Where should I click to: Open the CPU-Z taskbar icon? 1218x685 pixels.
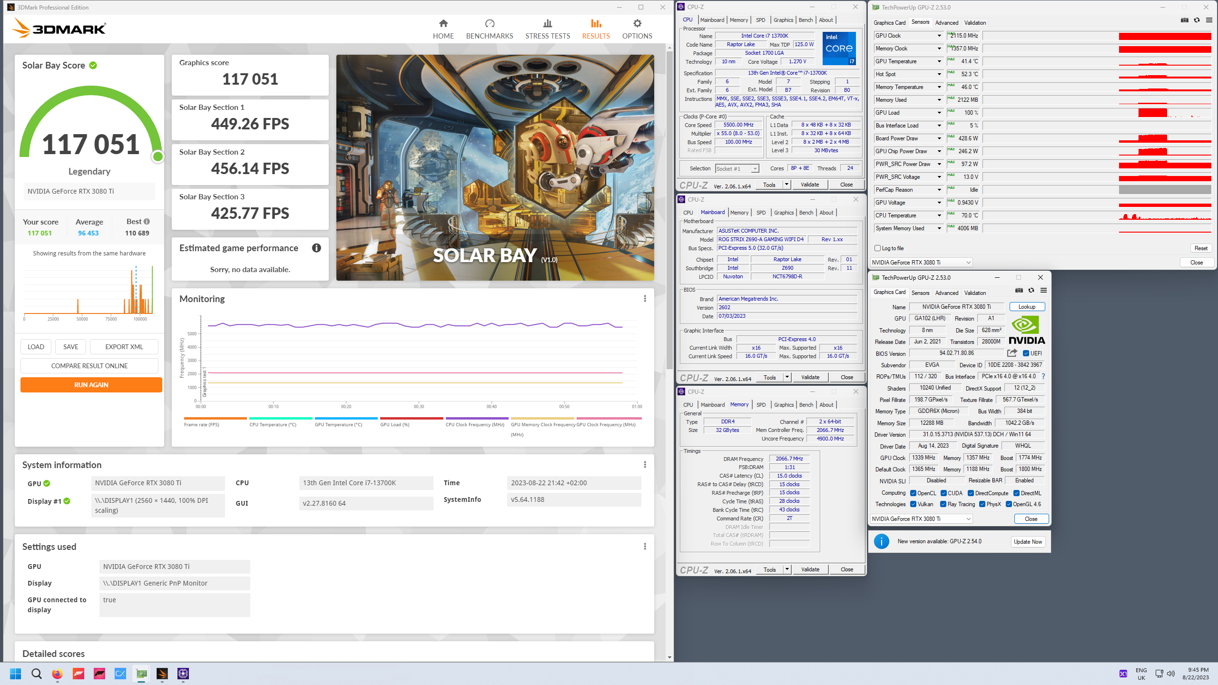click(183, 674)
